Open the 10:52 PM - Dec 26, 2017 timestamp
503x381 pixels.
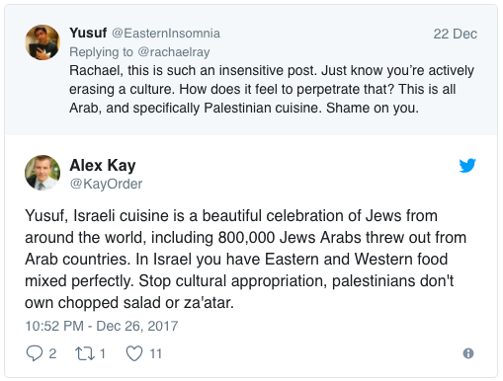pos(102,326)
